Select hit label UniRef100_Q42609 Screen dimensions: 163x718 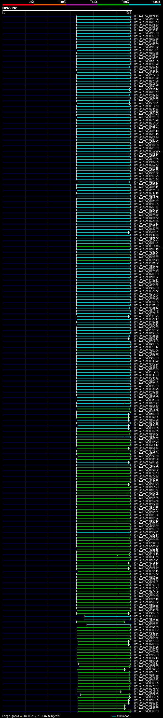tap(146, 403)
